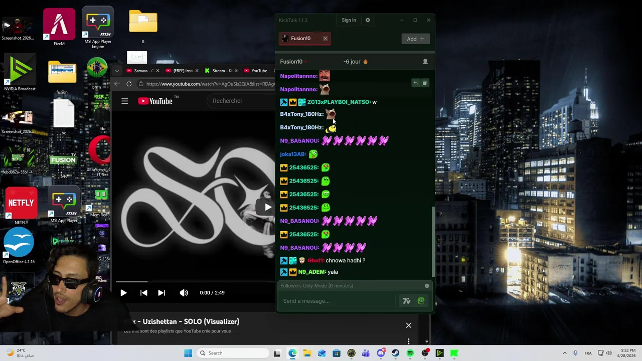
Task: Select the NETFLY desktop shortcut
Action: point(21,206)
